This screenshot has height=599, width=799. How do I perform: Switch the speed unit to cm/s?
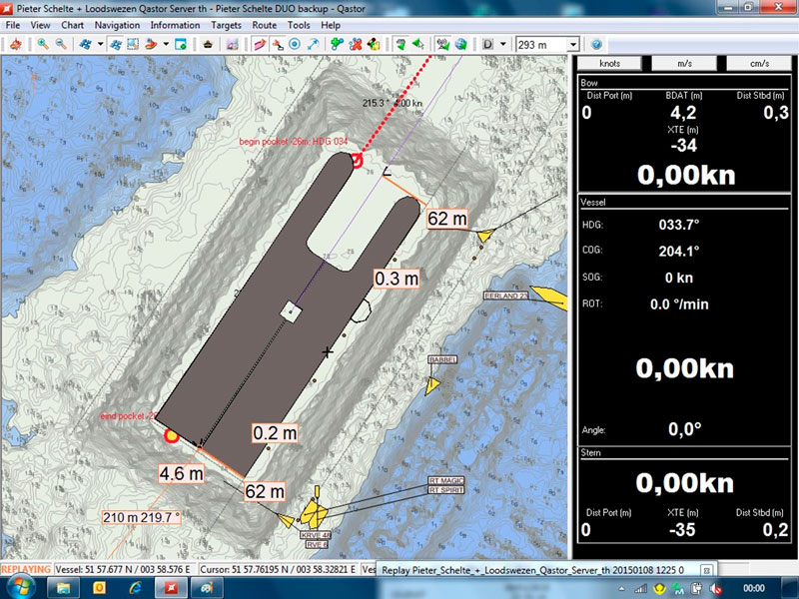758,62
